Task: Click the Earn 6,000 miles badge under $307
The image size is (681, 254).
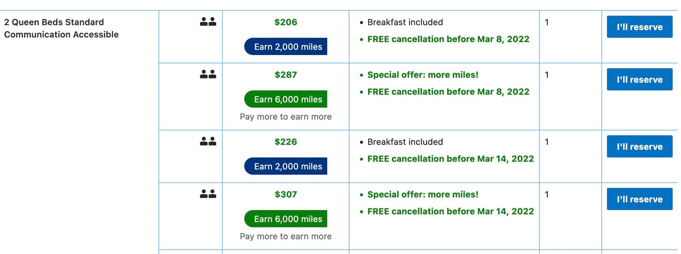Action: coord(286,219)
